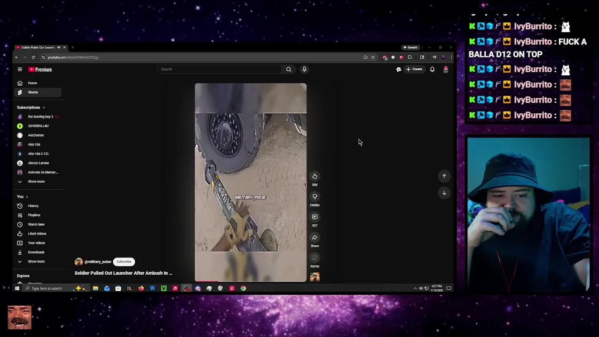
Task: Open the Subscriptions section header
Action: tap(31, 107)
